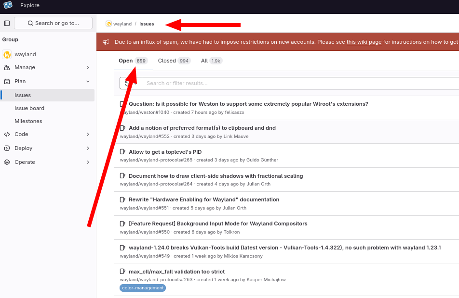Click the megaphone icon in spam banner
459x298 pixels.
click(106, 42)
